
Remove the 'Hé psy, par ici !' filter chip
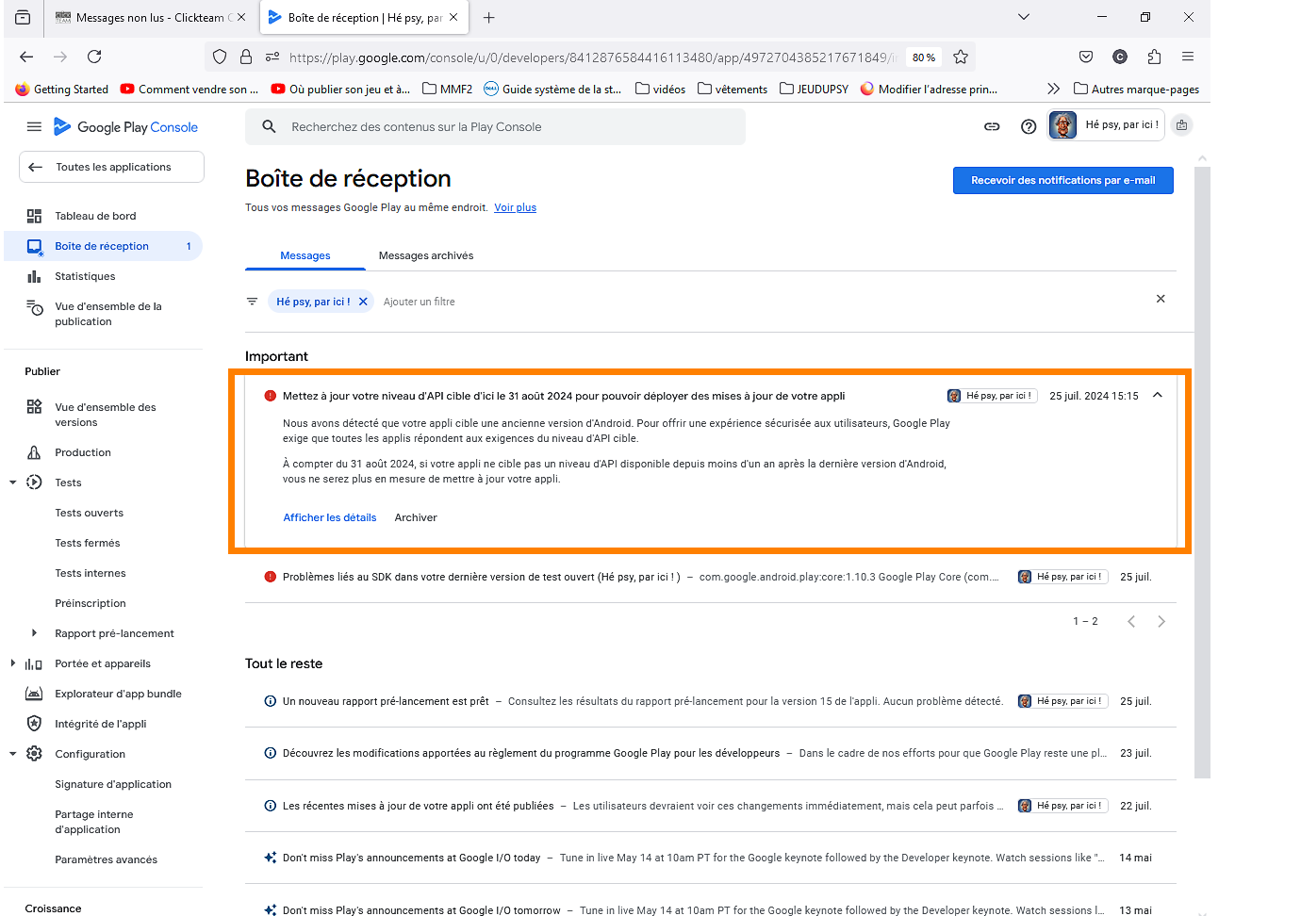click(363, 302)
